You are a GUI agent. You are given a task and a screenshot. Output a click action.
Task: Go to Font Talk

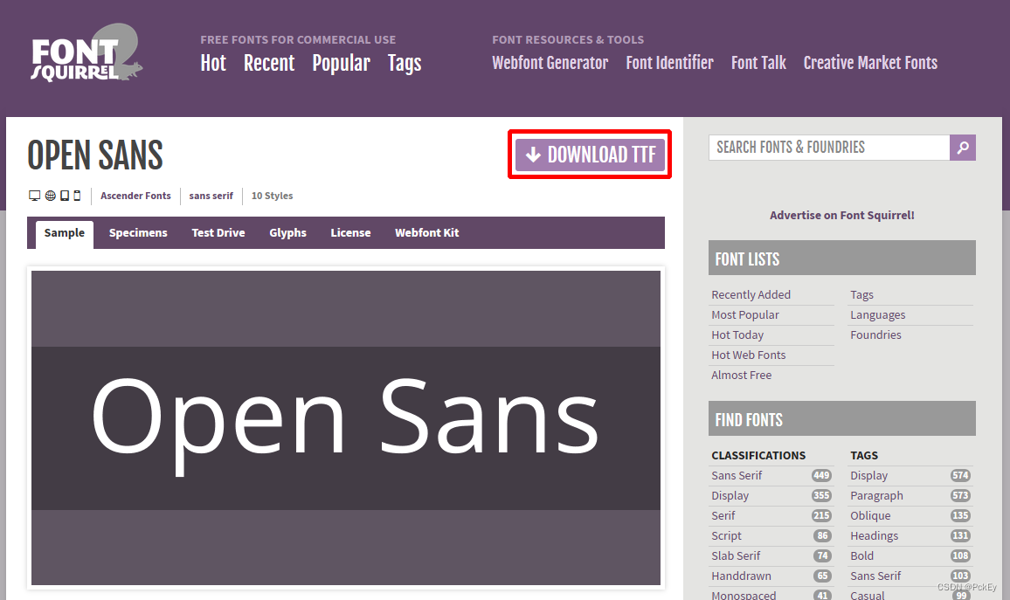pos(758,63)
